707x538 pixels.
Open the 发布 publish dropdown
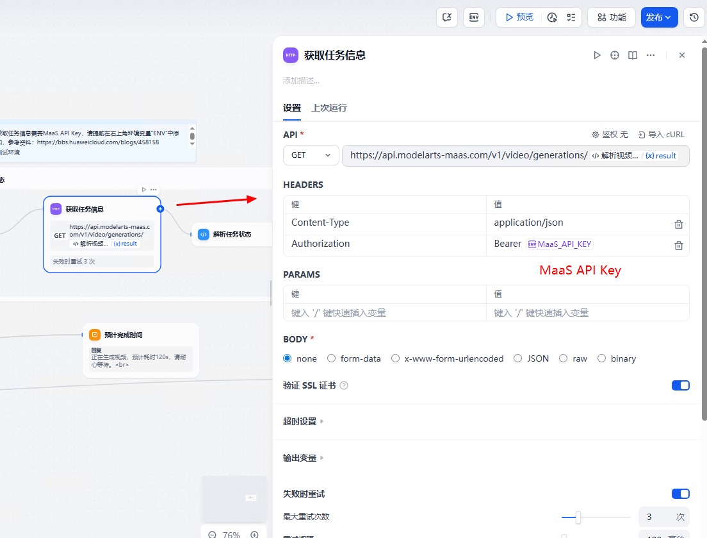pos(659,17)
